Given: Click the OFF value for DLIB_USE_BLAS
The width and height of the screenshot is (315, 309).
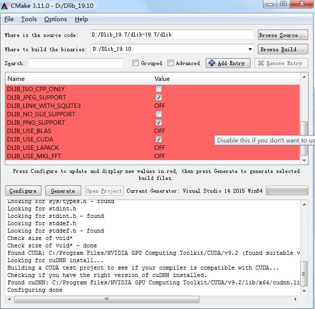Looking at the screenshot, I should [x=159, y=131].
